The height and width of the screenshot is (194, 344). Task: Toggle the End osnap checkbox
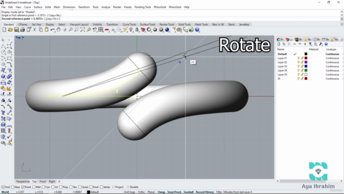click(x=3, y=187)
